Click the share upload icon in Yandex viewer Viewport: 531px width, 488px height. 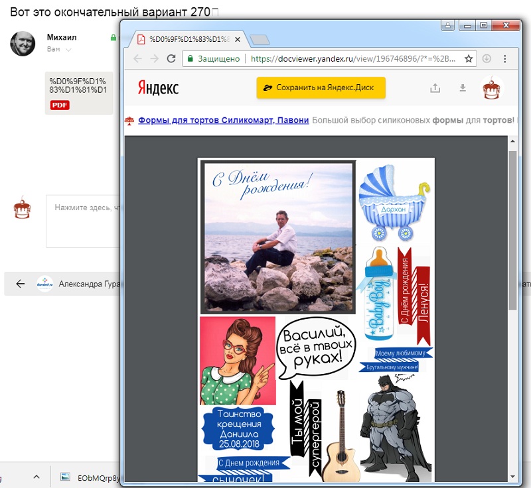(x=435, y=88)
